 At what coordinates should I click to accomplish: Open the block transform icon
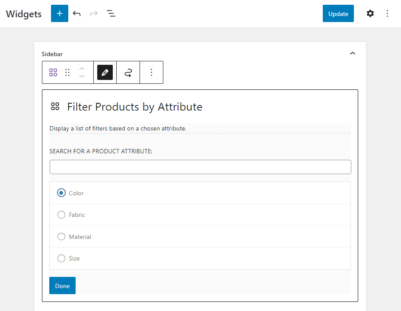[x=128, y=72]
